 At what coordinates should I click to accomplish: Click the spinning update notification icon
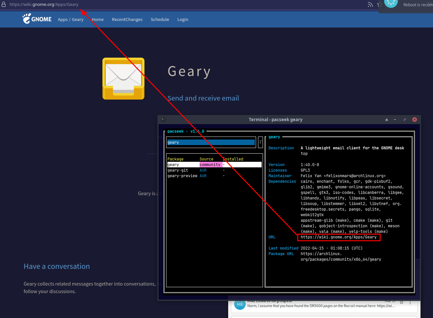tap(391, 3)
